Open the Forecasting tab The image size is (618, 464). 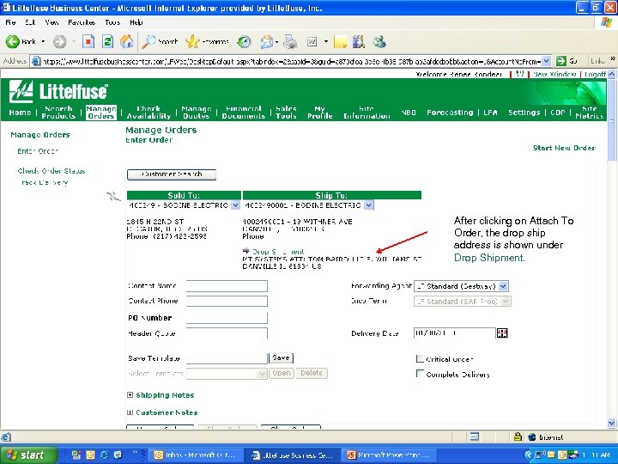pos(450,113)
